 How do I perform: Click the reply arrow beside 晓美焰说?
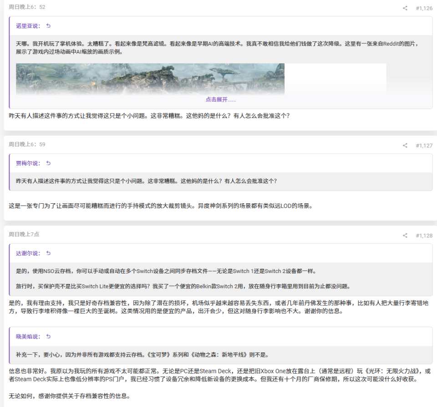tap(48, 336)
